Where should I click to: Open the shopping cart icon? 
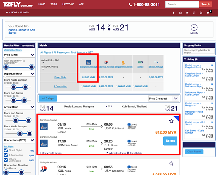(x=208, y=13)
